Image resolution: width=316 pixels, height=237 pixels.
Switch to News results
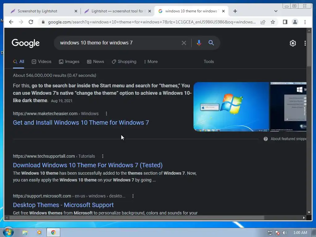point(95,62)
